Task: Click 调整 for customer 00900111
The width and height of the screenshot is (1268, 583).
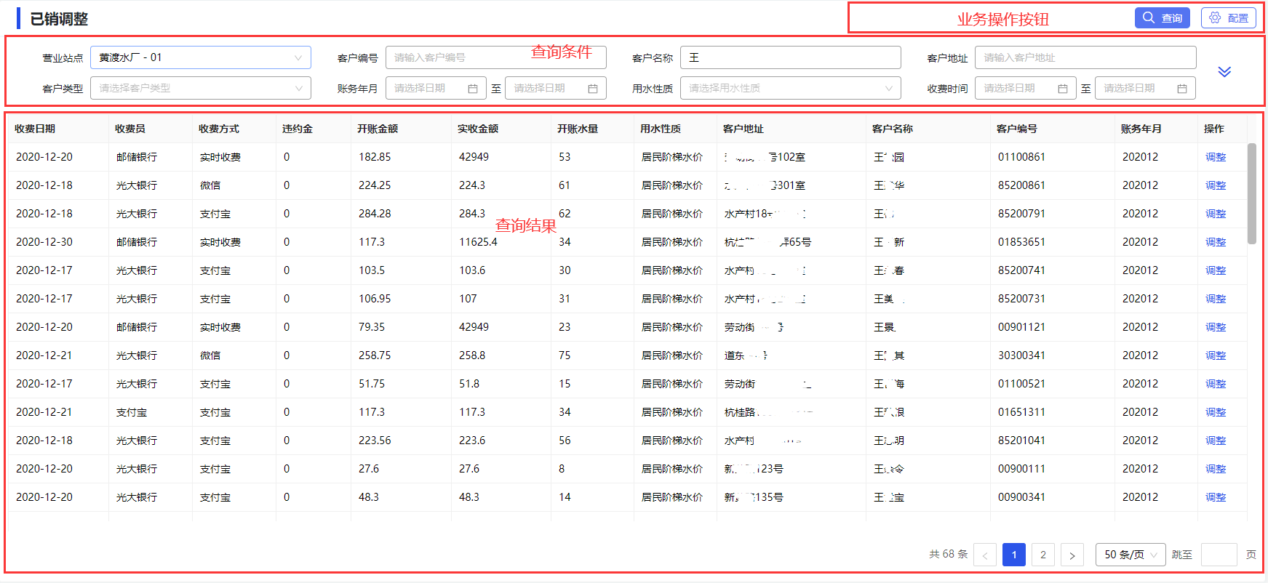Action: 1216,469
